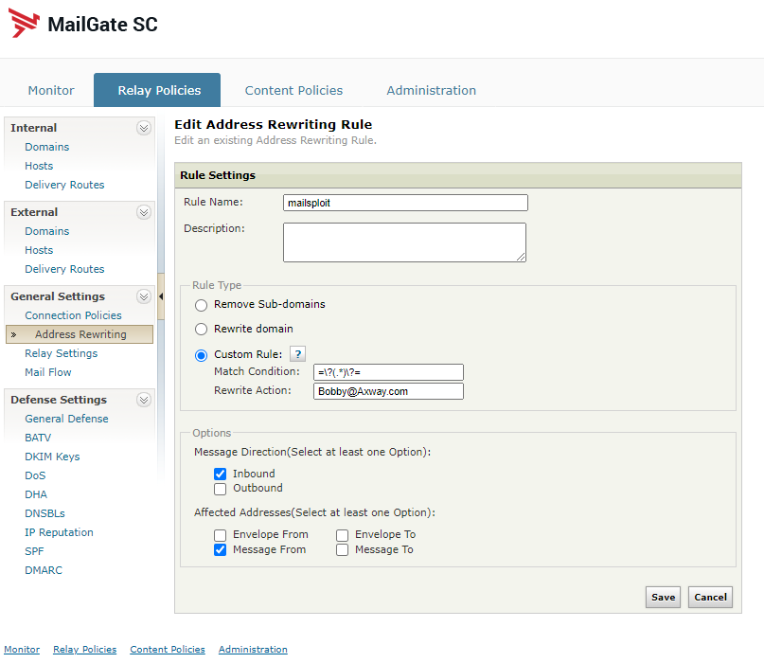Click the MailGate SC logo icon
The height and width of the screenshot is (663, 764).
(25, 23)
